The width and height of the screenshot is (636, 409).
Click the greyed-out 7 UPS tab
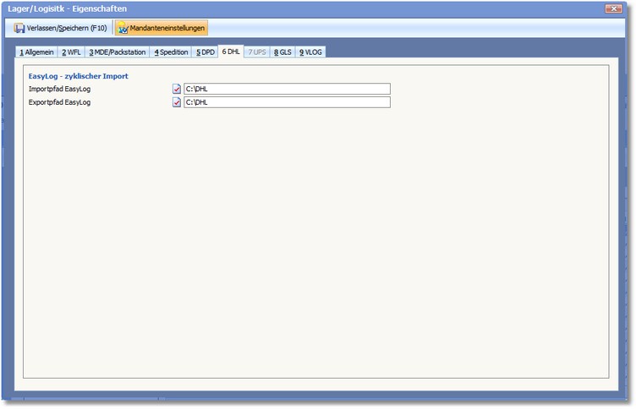point(257,52)
